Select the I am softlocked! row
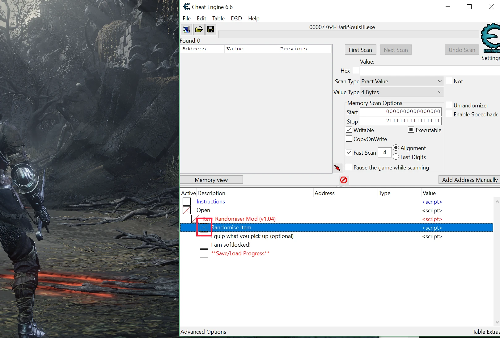This screenshot has height=338, width=500. (x=337, y=245)
